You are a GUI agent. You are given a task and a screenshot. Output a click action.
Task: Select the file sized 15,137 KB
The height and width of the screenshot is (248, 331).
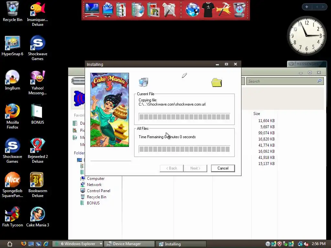tap(266, 164)
